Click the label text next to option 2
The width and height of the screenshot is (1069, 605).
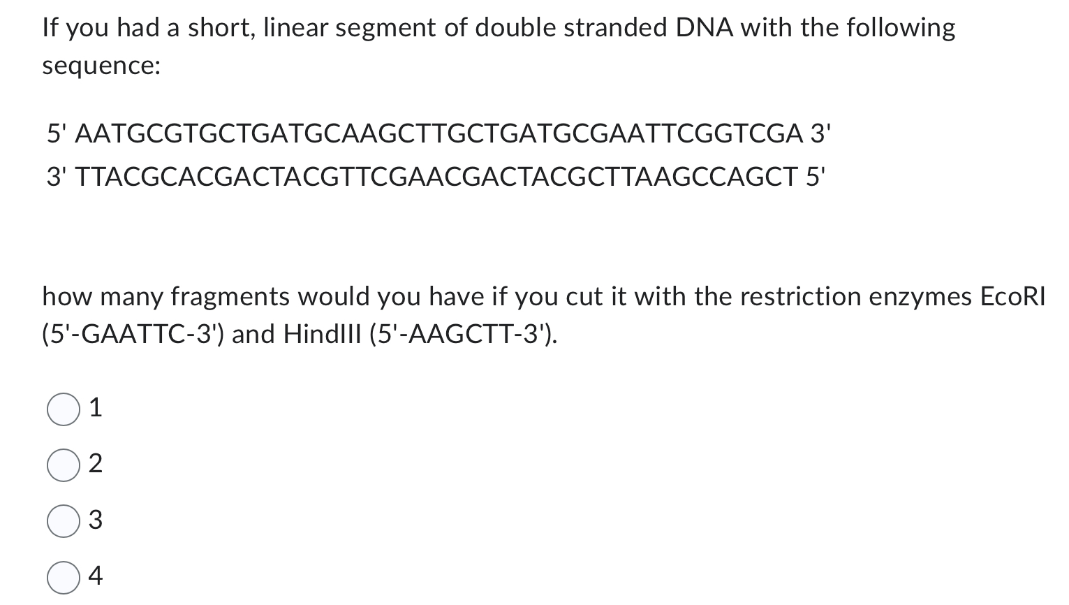tap(96, 463)
